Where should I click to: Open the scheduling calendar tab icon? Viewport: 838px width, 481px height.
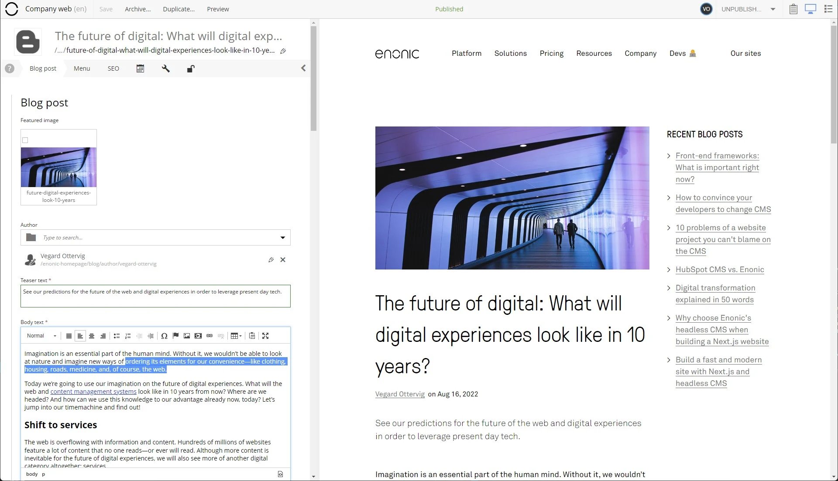point(140,68)
